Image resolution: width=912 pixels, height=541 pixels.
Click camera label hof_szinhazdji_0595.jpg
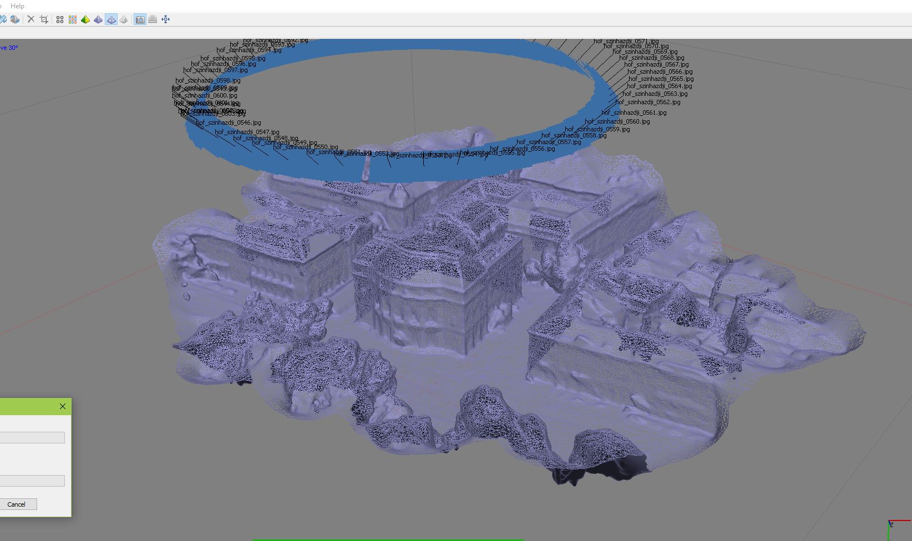(x=233, y=58)
